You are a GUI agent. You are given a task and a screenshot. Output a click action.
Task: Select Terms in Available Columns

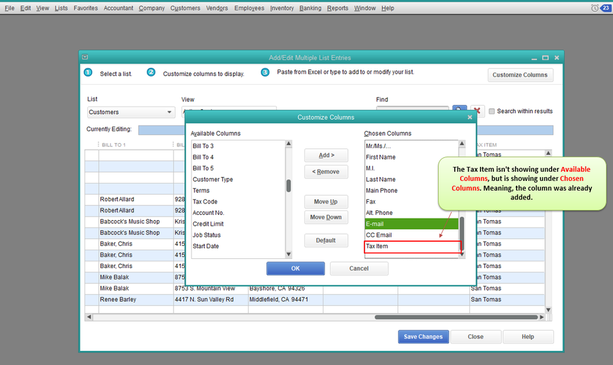pyautogui.click(x=239, y=190)
